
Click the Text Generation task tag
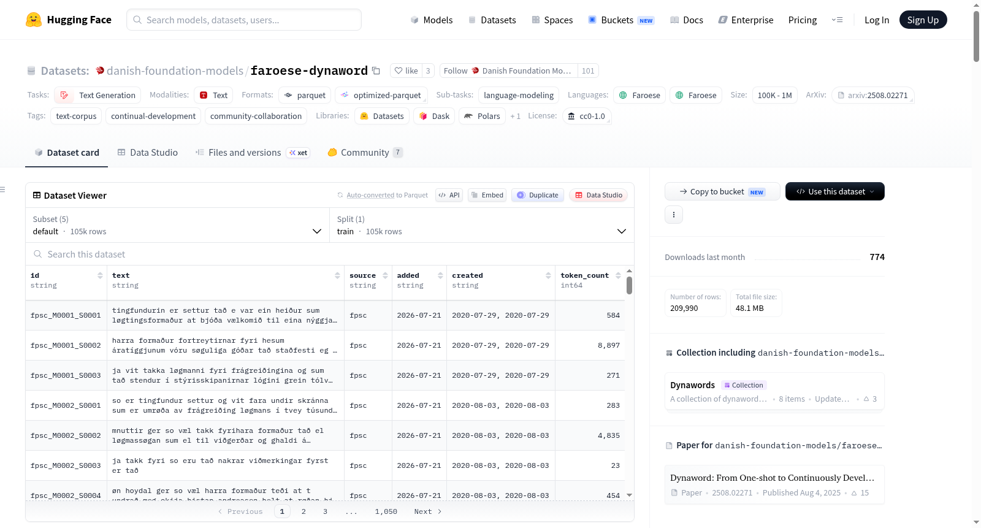98,95
